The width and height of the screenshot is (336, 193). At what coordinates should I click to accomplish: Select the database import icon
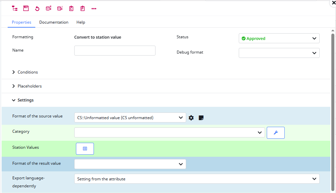(x=60, y=8)
